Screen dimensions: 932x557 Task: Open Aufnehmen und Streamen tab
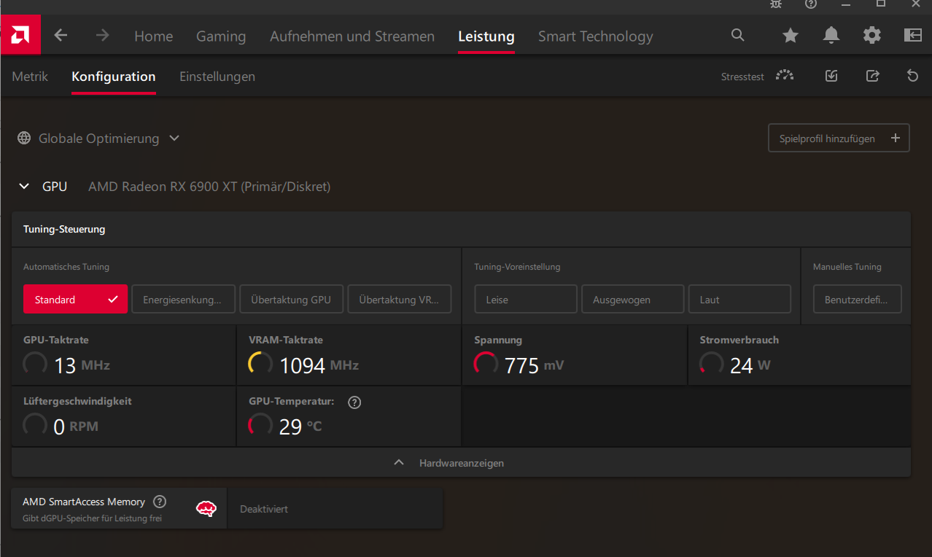(352, 36)
